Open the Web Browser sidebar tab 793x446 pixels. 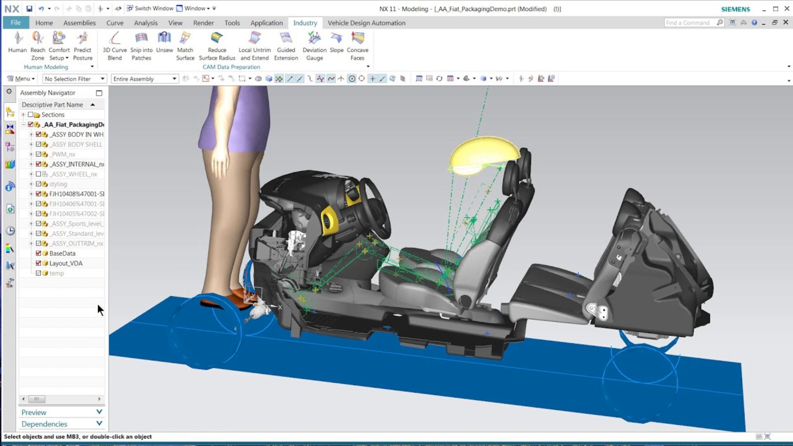click(x=10, y=209)
